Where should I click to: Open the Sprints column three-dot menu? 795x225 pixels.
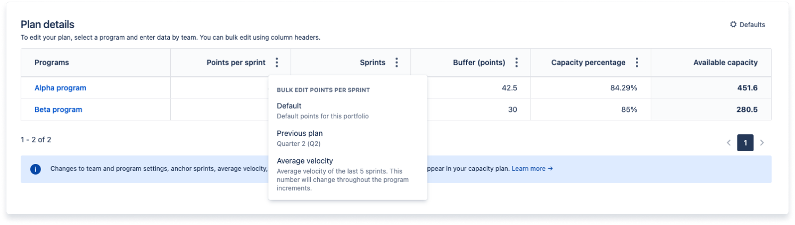pyautogui.click(x=396, y=63)
